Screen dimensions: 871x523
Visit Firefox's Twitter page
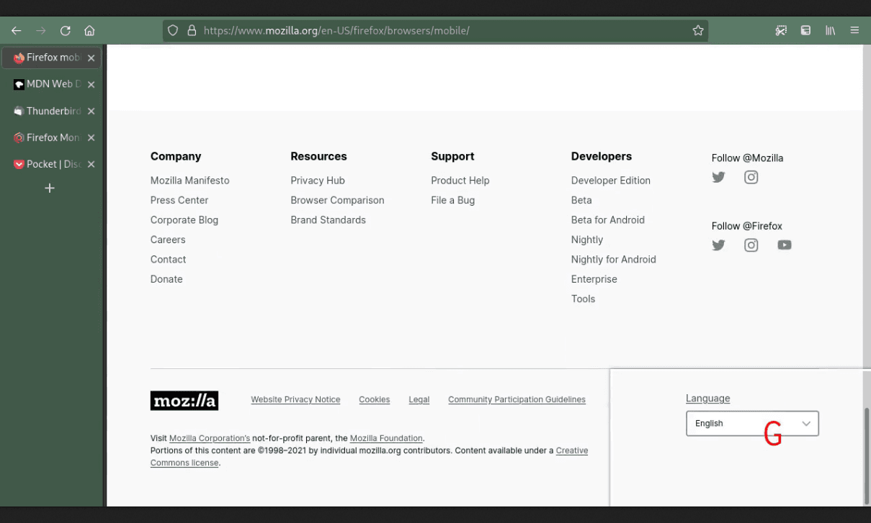(x=718, y=245)
